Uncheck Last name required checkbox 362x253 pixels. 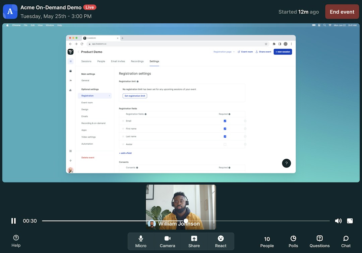click(x=225, y=137)
